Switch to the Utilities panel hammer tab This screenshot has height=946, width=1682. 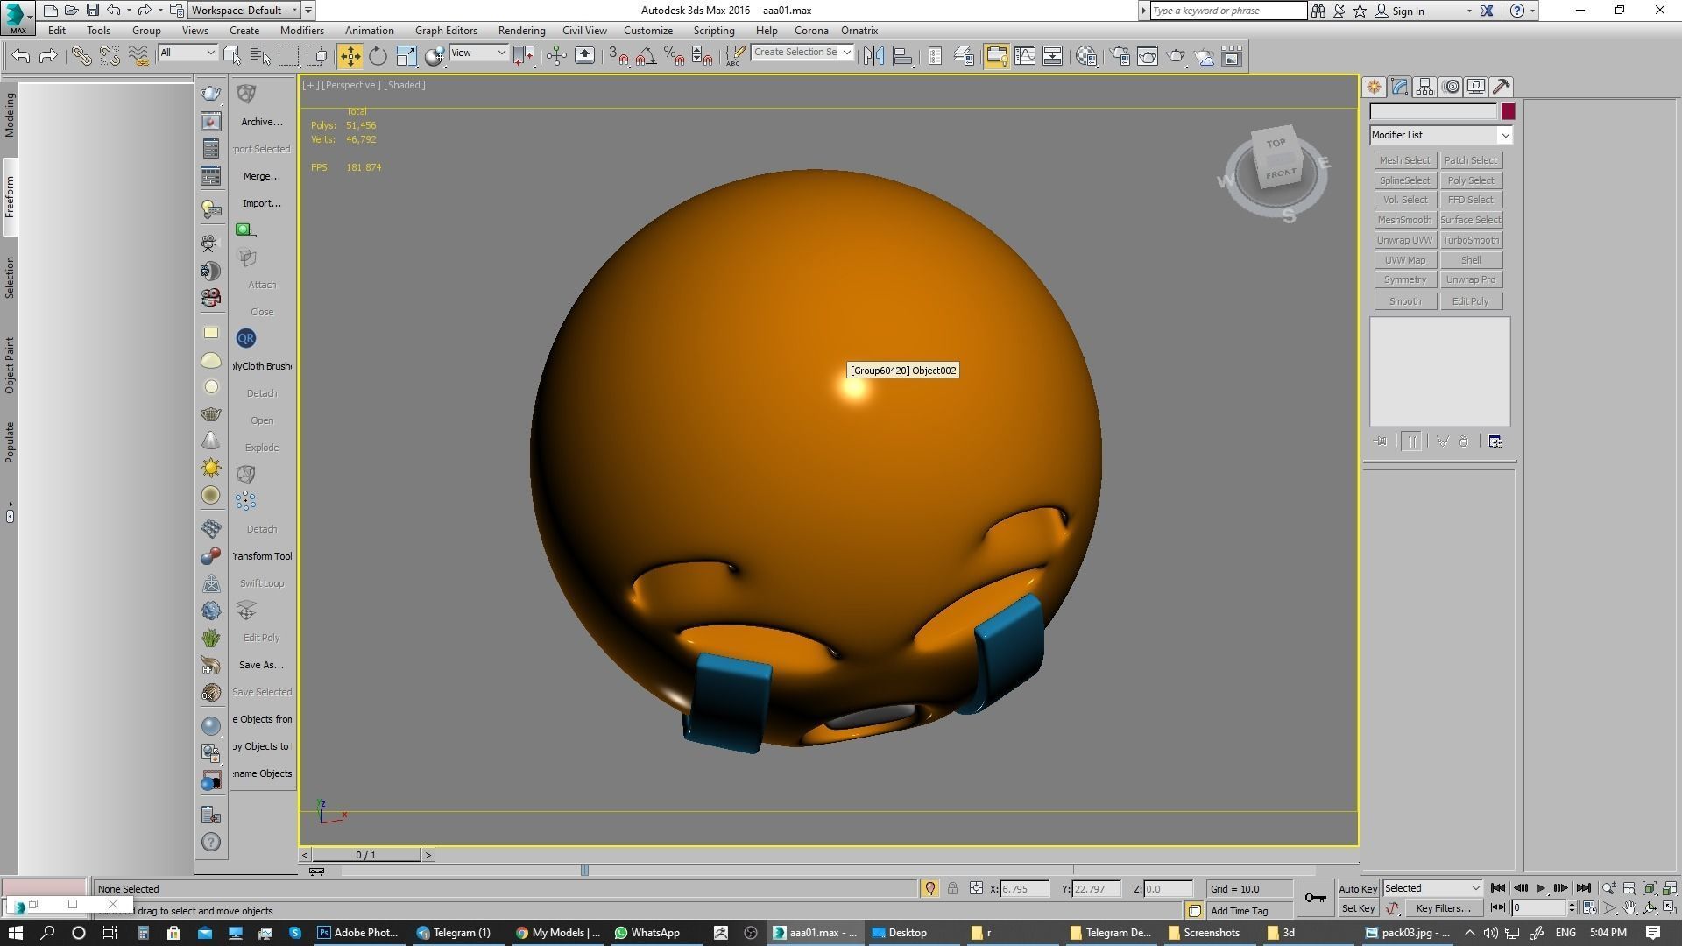tap(1502, 87)
